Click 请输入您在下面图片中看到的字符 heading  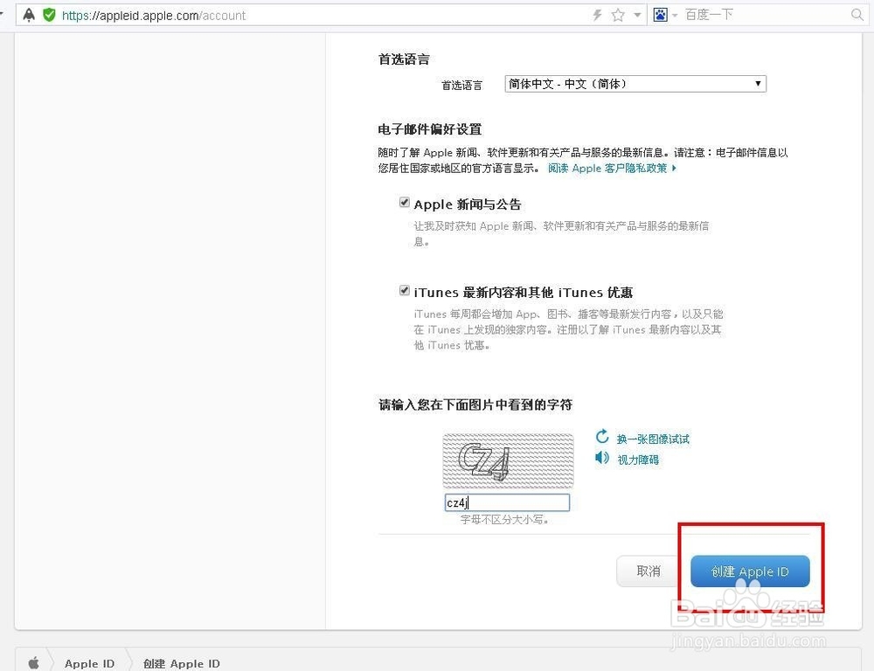tap(475, 405)
